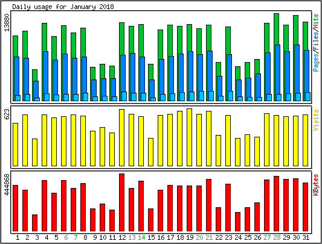
Task: Click the yellow visits bar for day 24
Action: pyautogui.click(x=237, y=152)
